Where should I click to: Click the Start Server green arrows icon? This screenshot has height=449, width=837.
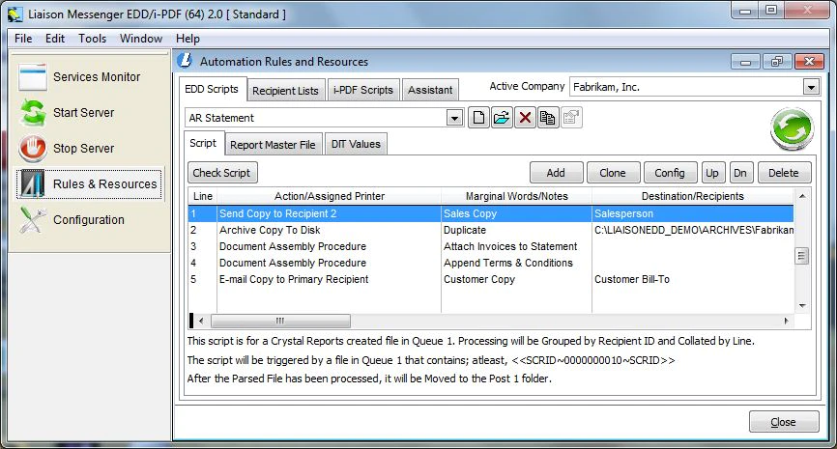pos(33,113)
